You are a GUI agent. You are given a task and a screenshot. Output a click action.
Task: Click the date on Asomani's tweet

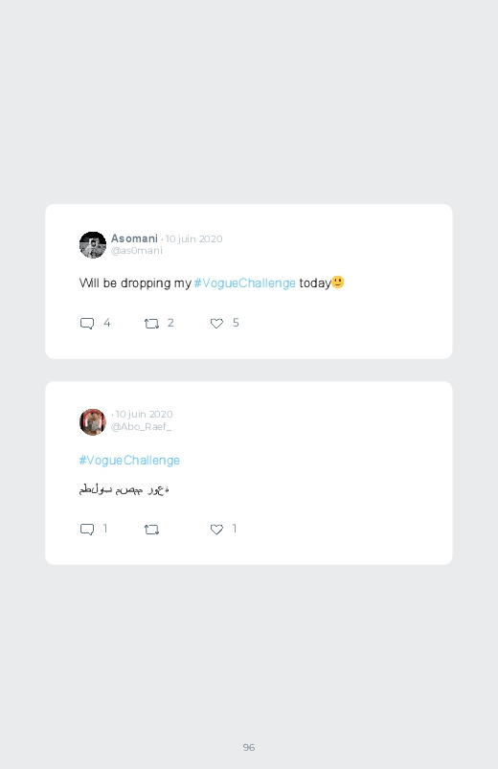pyautogui.click(x=193, y=238)
